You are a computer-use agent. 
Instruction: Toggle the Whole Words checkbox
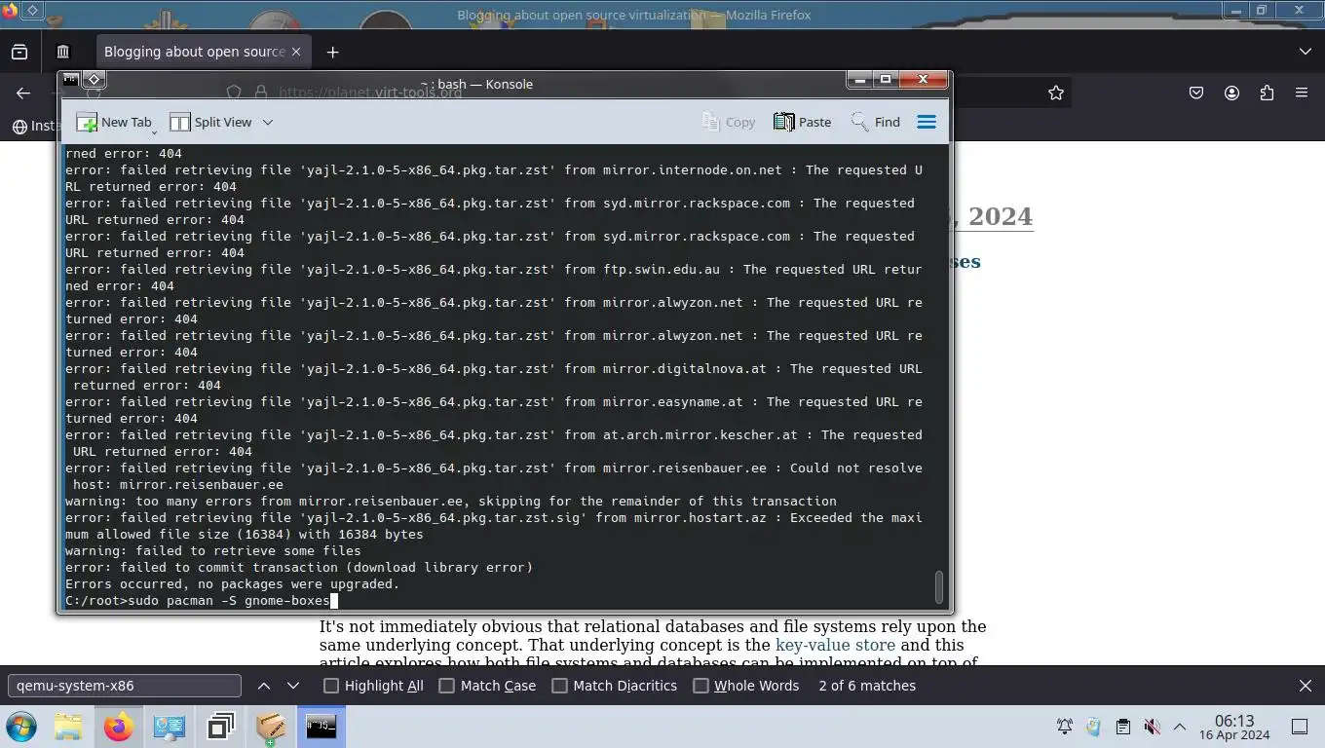pyautogui.click(x=700, y=686)
